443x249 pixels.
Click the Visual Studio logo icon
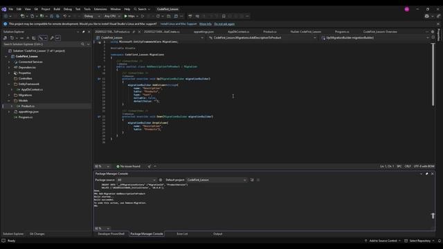3,9
